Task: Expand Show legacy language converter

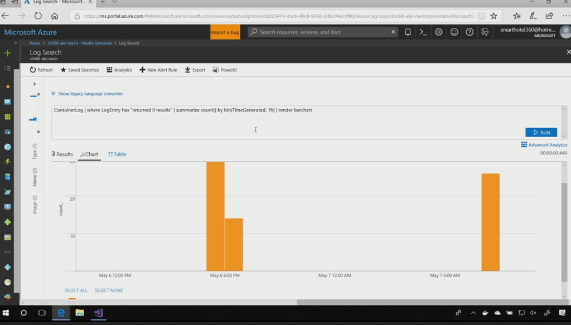Action: [87, 94]
